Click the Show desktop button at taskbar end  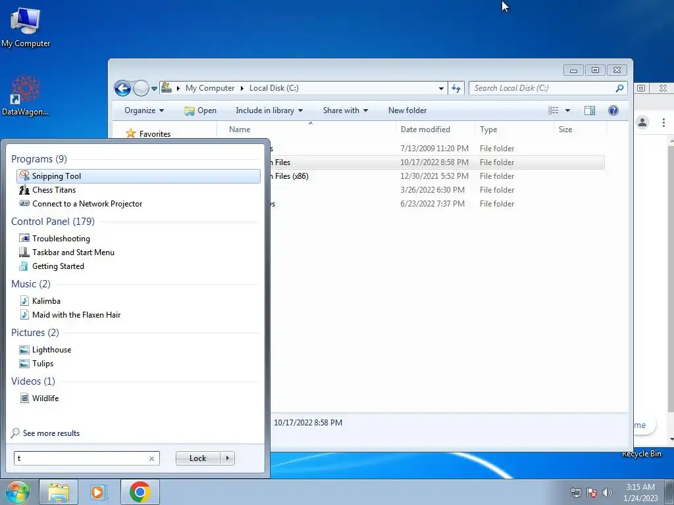pos(669,492)
